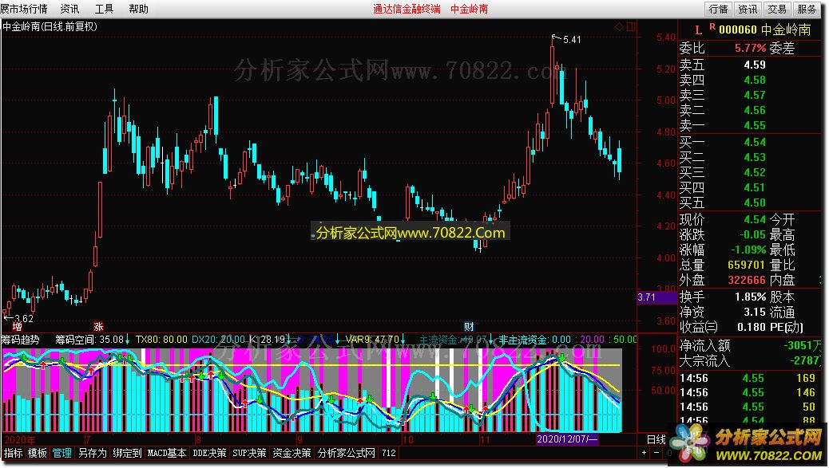The image size is (829, 468).
Task: Click the red R icon beside stock code 000060
Action: coord(712,26)
